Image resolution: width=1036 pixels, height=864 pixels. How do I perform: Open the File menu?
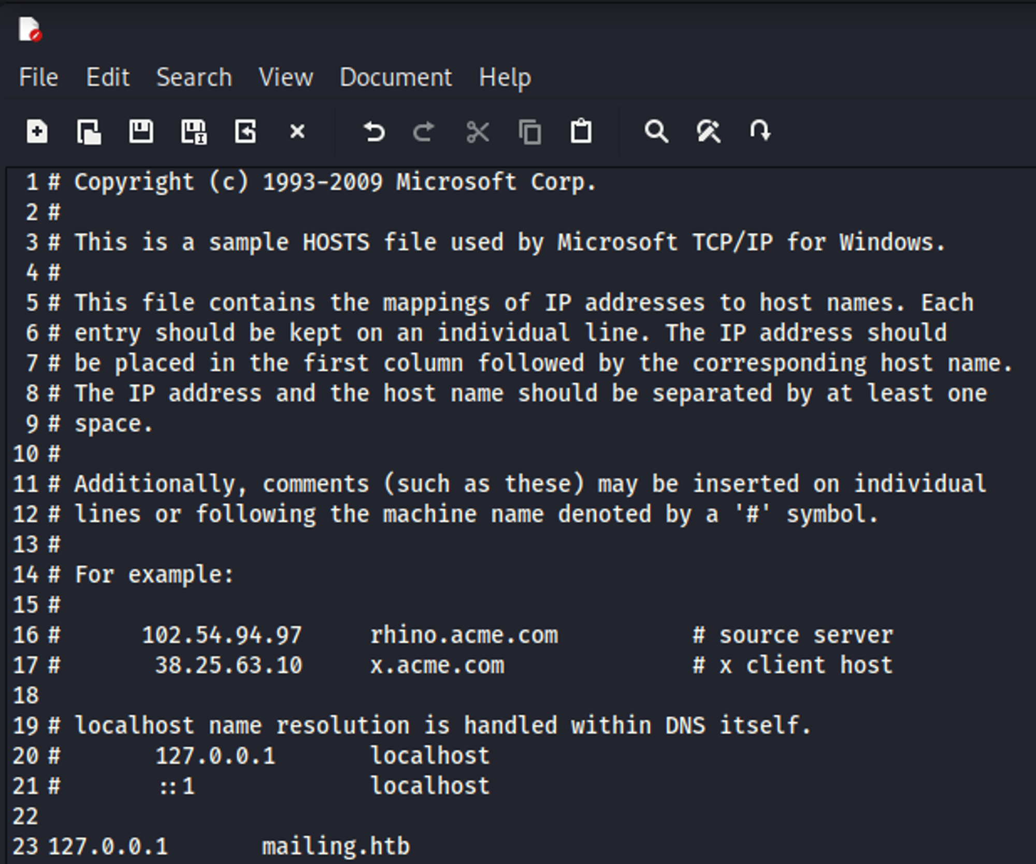[38, 78]
